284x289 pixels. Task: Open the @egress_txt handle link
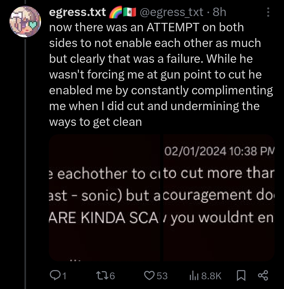coord(172,12)
